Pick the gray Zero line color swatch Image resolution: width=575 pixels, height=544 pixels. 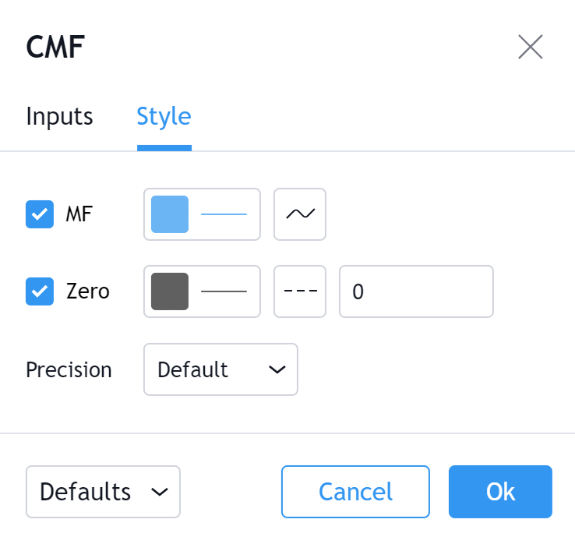(x=170, y=292)
